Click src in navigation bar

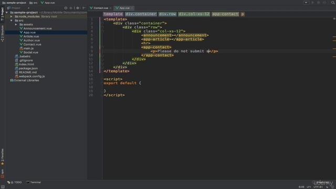coord(33,3)
